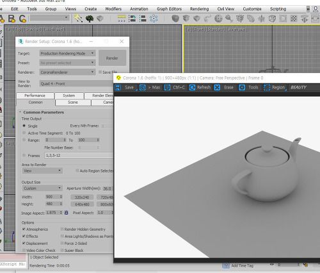Image resolution: width=320 pixels, height=273 pixels.
Task: Toggle the Atmospherics checkbox
Action: coord(24,229)
